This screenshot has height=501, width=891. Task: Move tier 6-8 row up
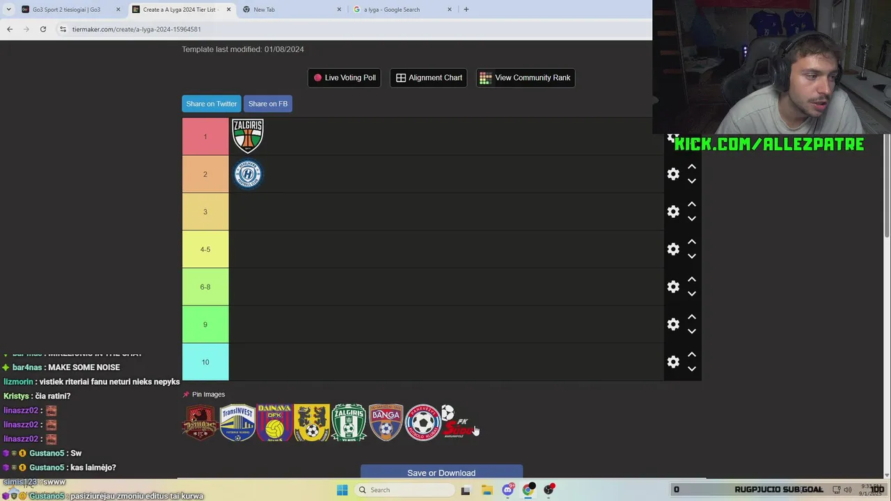(x=692, y=280)
